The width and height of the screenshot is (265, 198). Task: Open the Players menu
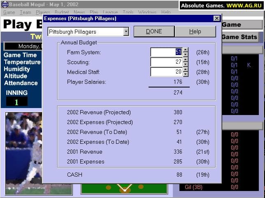tap(43, 12)
